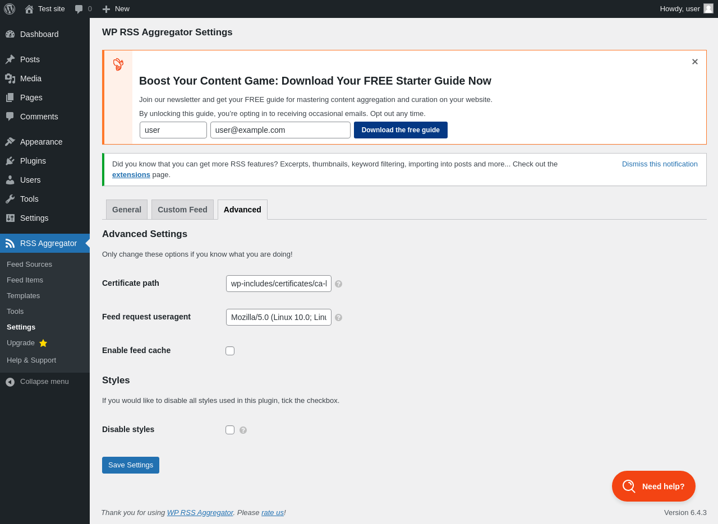718x524 pixels.
Task: Click the Comments speech bubble sidebar icon
Action: 10,117
